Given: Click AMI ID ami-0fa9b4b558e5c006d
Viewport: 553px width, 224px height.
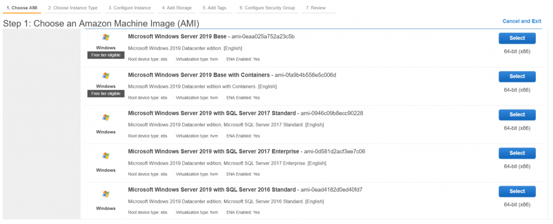Looking at the screenshot, I should pos(306,75).
